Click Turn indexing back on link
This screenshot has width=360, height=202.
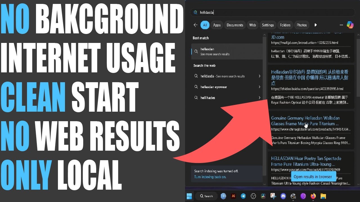[x=210, y=177]
